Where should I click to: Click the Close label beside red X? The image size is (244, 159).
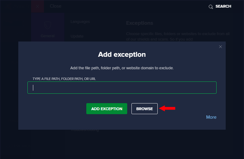56,6
